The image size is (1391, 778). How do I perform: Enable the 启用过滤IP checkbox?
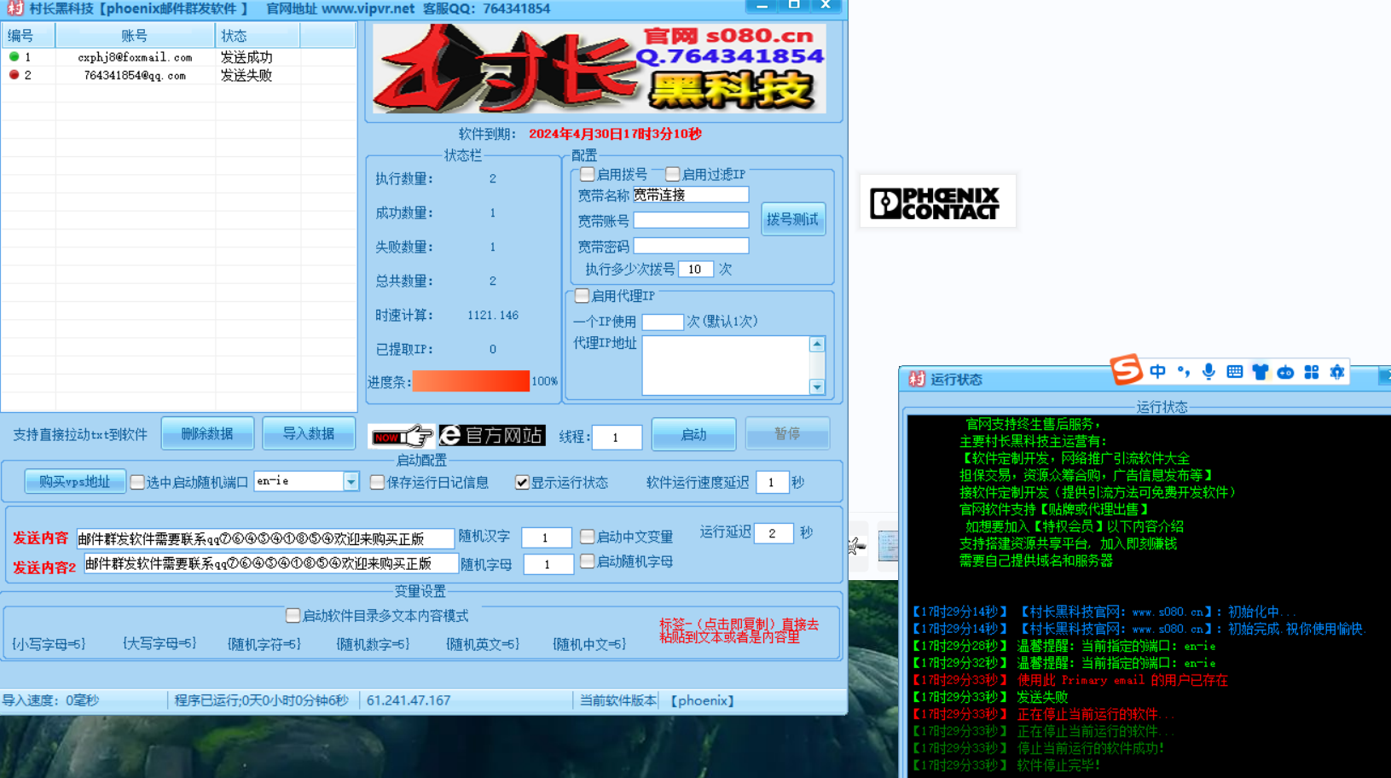point(672,174)
